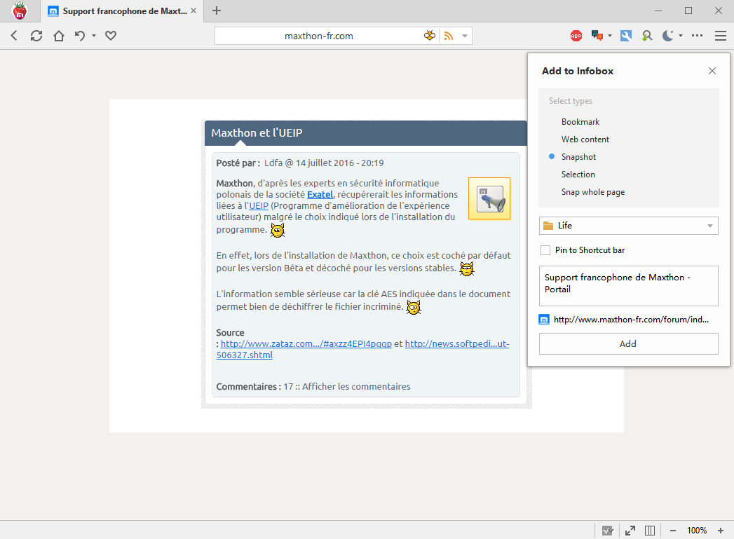This screenshot has height=539, width=734.
Task: Click the Maxthon et l'UEIP heading
Action: 257,133
